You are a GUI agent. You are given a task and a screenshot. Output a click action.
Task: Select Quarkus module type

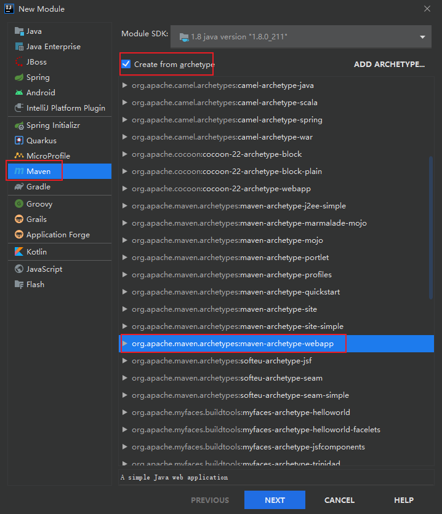[60, 141]
